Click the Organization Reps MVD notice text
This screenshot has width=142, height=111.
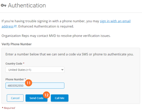(56, 36)
